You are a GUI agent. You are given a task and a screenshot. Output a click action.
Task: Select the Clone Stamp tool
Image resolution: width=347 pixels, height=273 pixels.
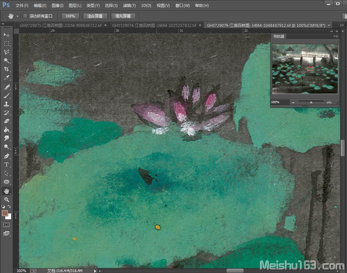7,104
